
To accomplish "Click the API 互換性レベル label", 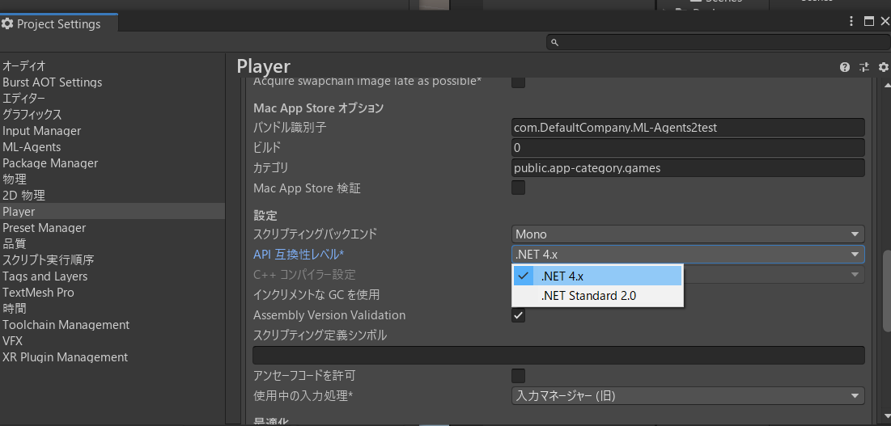I will 299,255.
